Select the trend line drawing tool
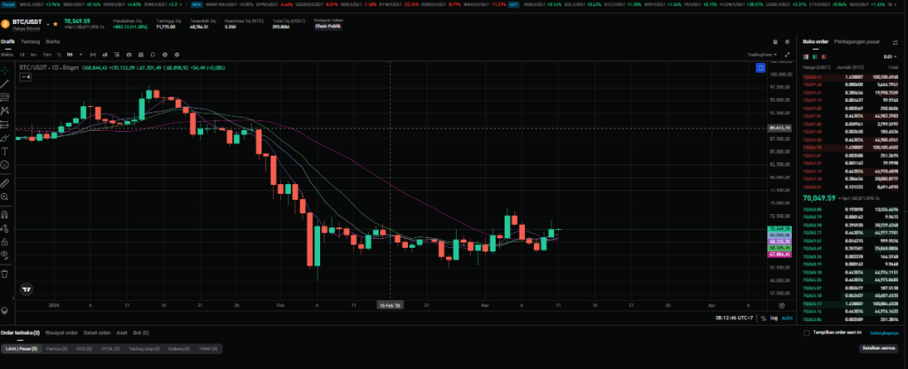 (x=5, y=83)
